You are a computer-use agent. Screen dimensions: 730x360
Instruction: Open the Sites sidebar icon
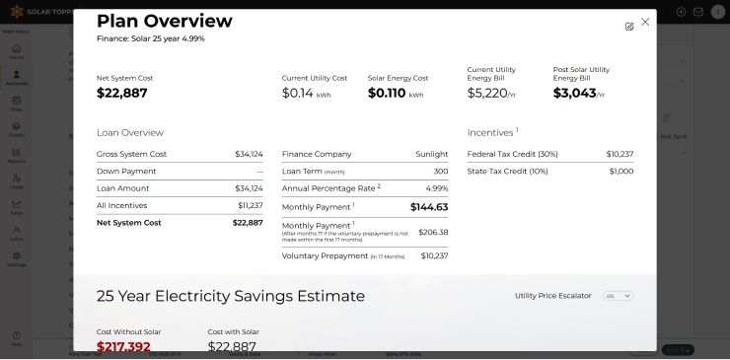click(x=17, y=104)
